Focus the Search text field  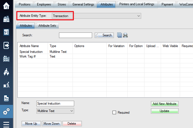pyautogui.click(x=76, y=35)
